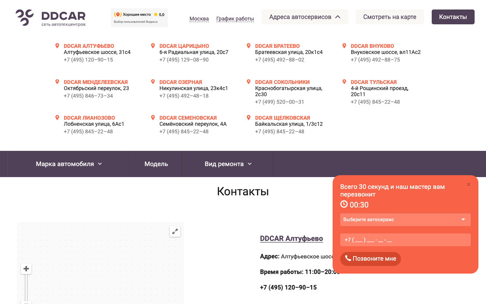The width and height of the screenshot is (486, 304).
Task: Click address Байкальская улица, 1/3с12
Action: (x=289, y=124)
